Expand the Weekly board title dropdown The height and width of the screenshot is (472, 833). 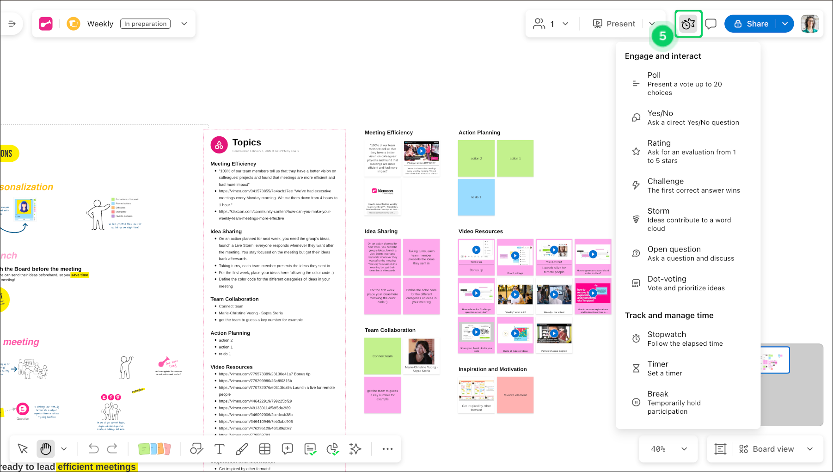click(x=184, y=24)
